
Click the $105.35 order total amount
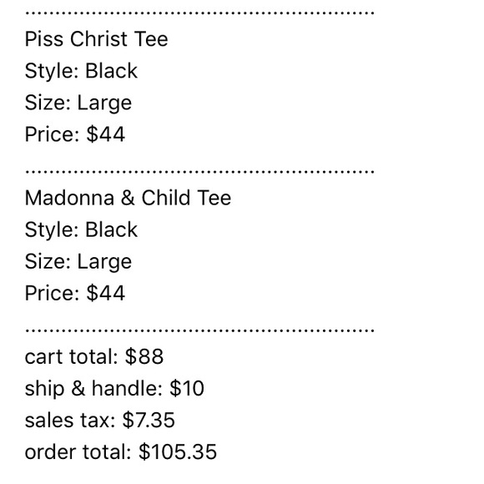[x=178, y=452]
